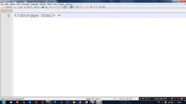Open the Search menu
186x104 pixels.
[12, 4]
